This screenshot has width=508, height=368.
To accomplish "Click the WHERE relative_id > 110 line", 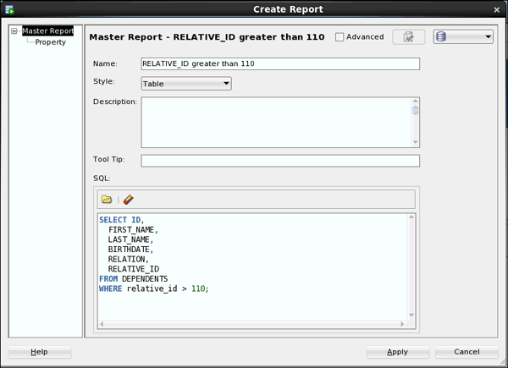I will 154,288.
